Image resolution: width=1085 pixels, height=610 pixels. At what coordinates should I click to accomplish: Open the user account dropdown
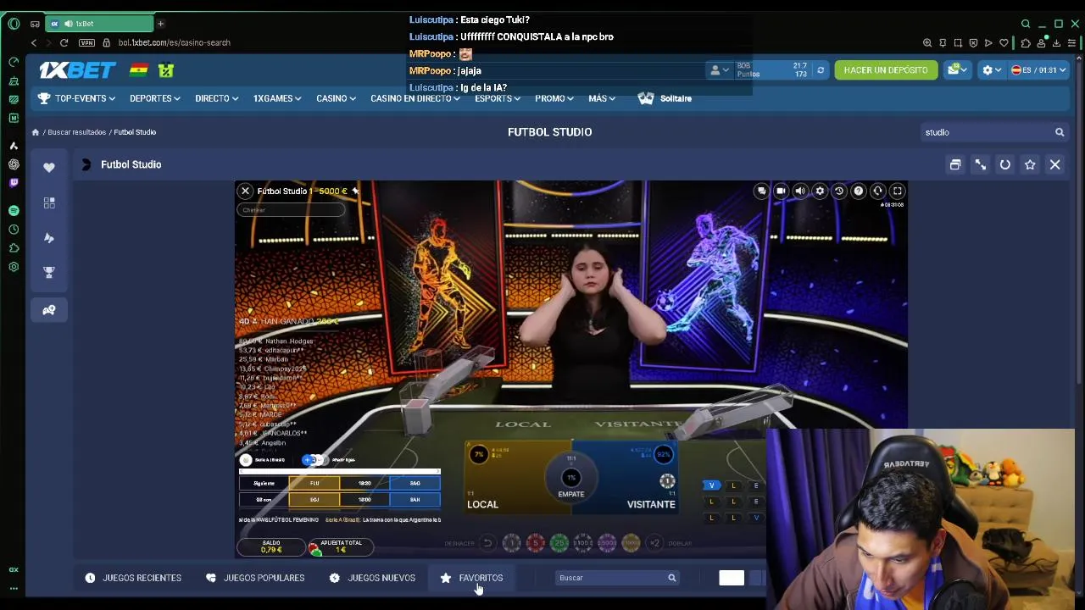719,70
